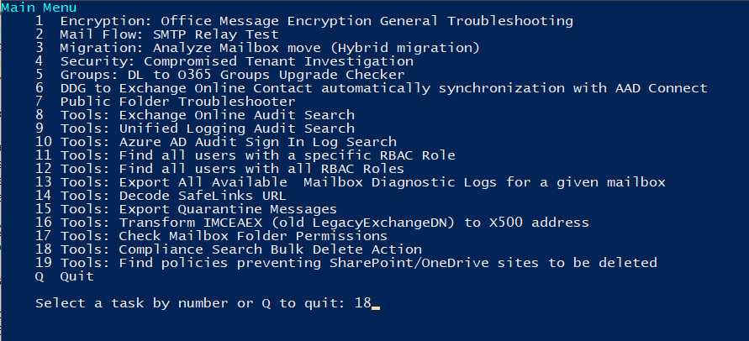Click Analyze Mailbox move (Hybrid migration) line
749x341 pixels.
click(257, 48)
